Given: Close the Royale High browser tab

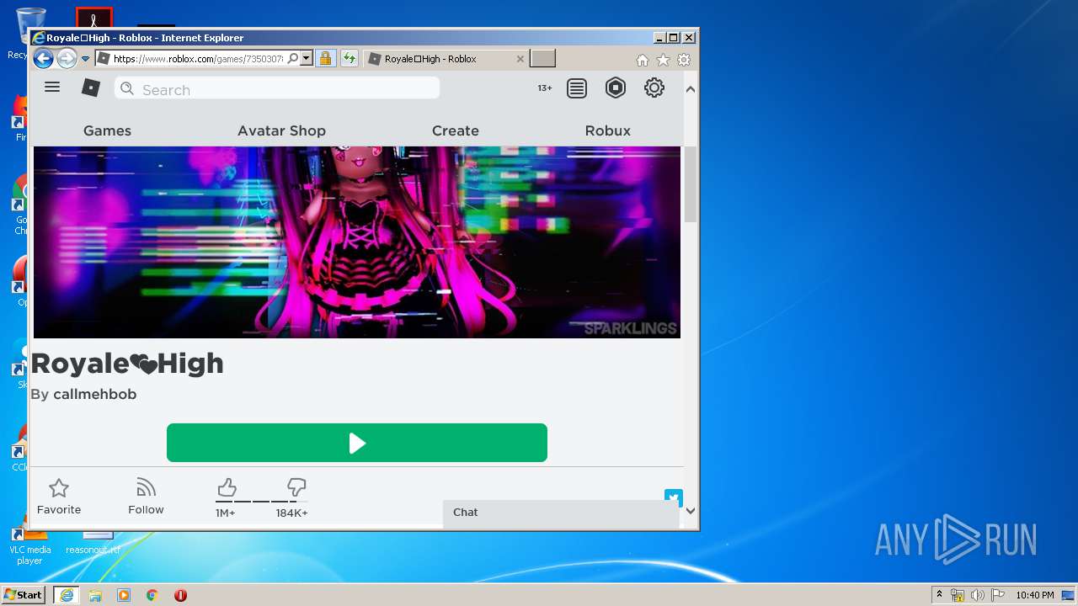Looking at the screenshot, I should point(520,59).
